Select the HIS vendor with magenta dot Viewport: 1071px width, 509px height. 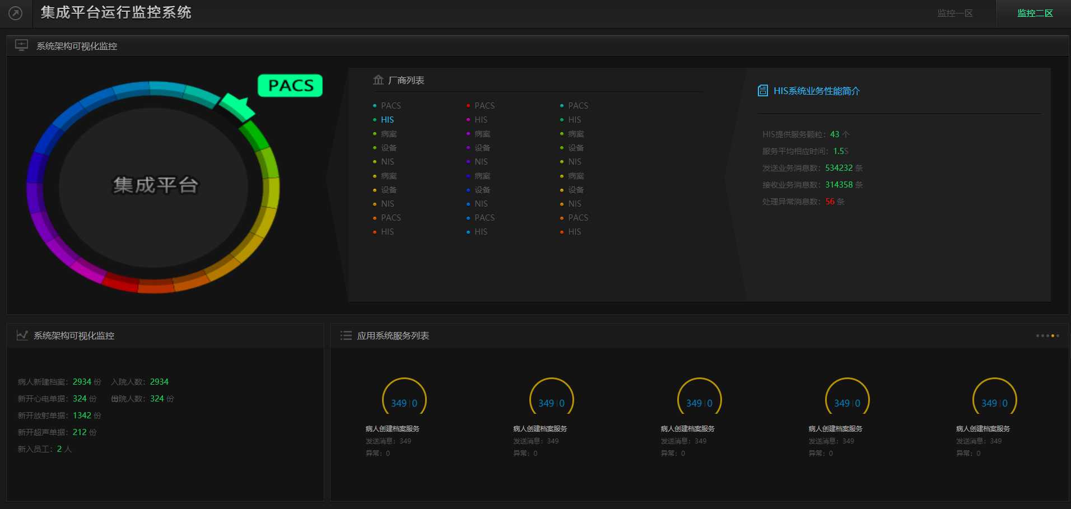click(481, 120)
